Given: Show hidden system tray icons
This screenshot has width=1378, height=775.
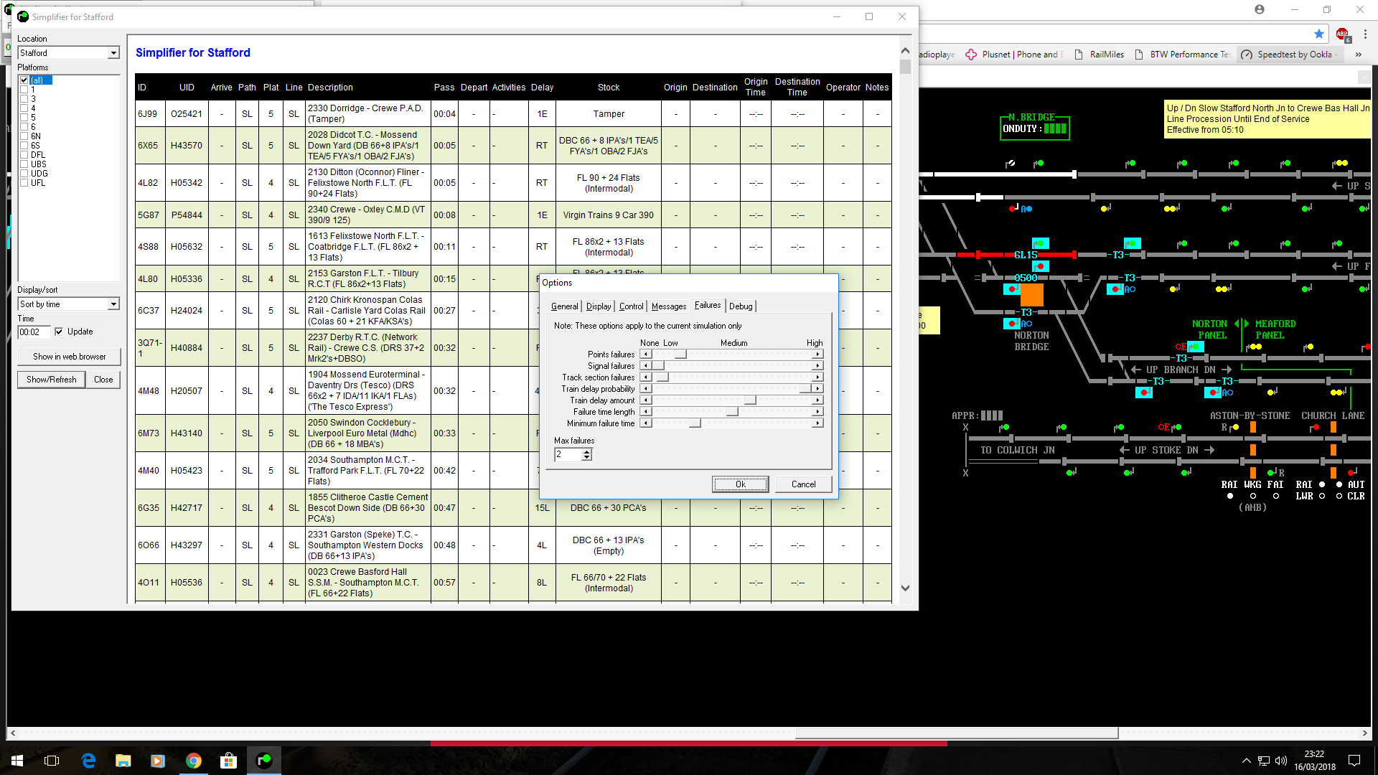Looking at the screenshot, I should pos(1247,761).
